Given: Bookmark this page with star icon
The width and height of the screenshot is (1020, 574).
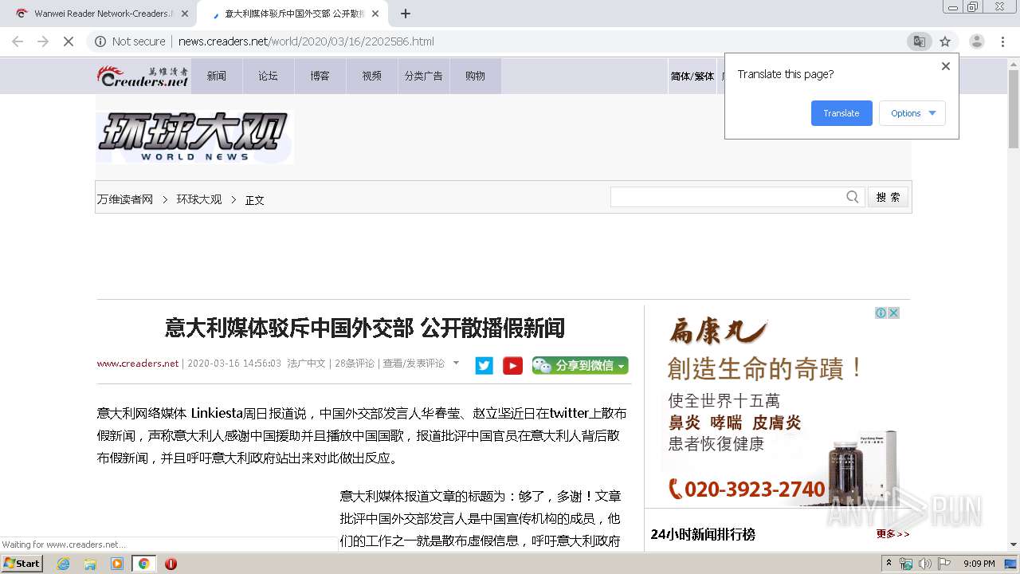Looking at the screenshot, I should 945,41.
